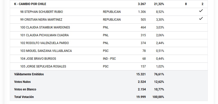Select candidate 101 Claudia Pichulman Cuadra
The height and width of the screenshot is (104, 218).
(44, 35)
